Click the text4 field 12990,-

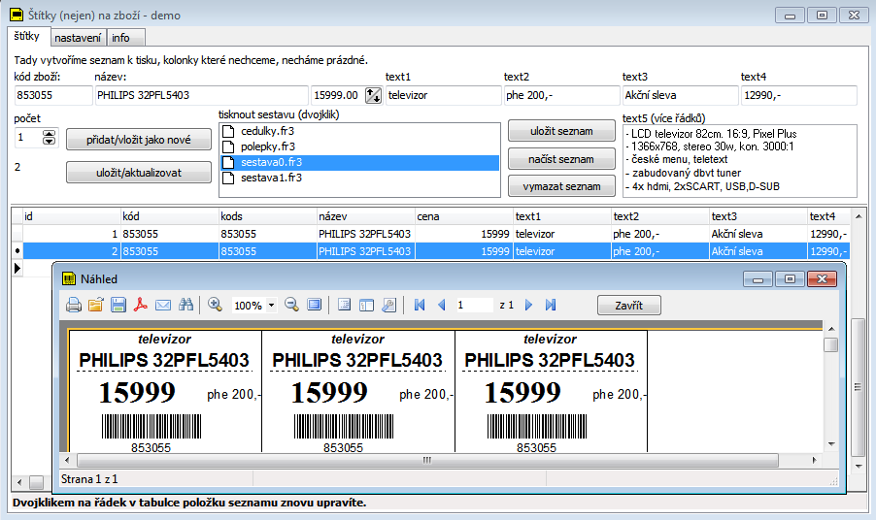coord(799,95)
